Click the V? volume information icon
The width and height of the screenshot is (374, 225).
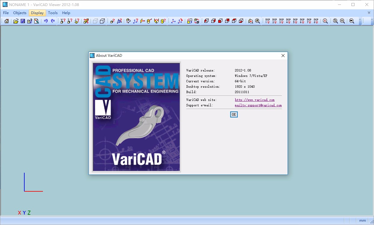pyautogui.click(x=63, y=21)
